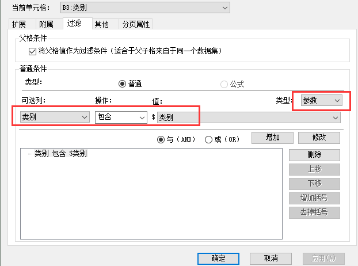358x266 pixels.
Task: Select the 普通 type radio button
Action: click(122, 84)
